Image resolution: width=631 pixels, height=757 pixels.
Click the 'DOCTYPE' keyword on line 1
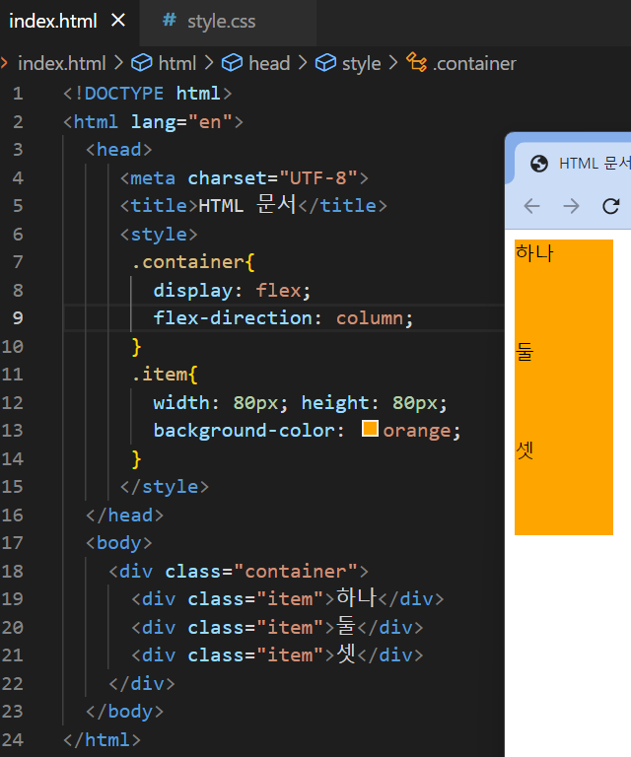pyautogui.click(x=124, y=94)
